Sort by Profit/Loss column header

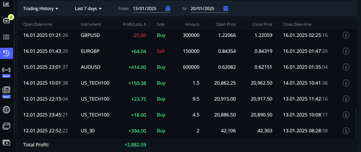pyautogui.click(x=134, y=24)
